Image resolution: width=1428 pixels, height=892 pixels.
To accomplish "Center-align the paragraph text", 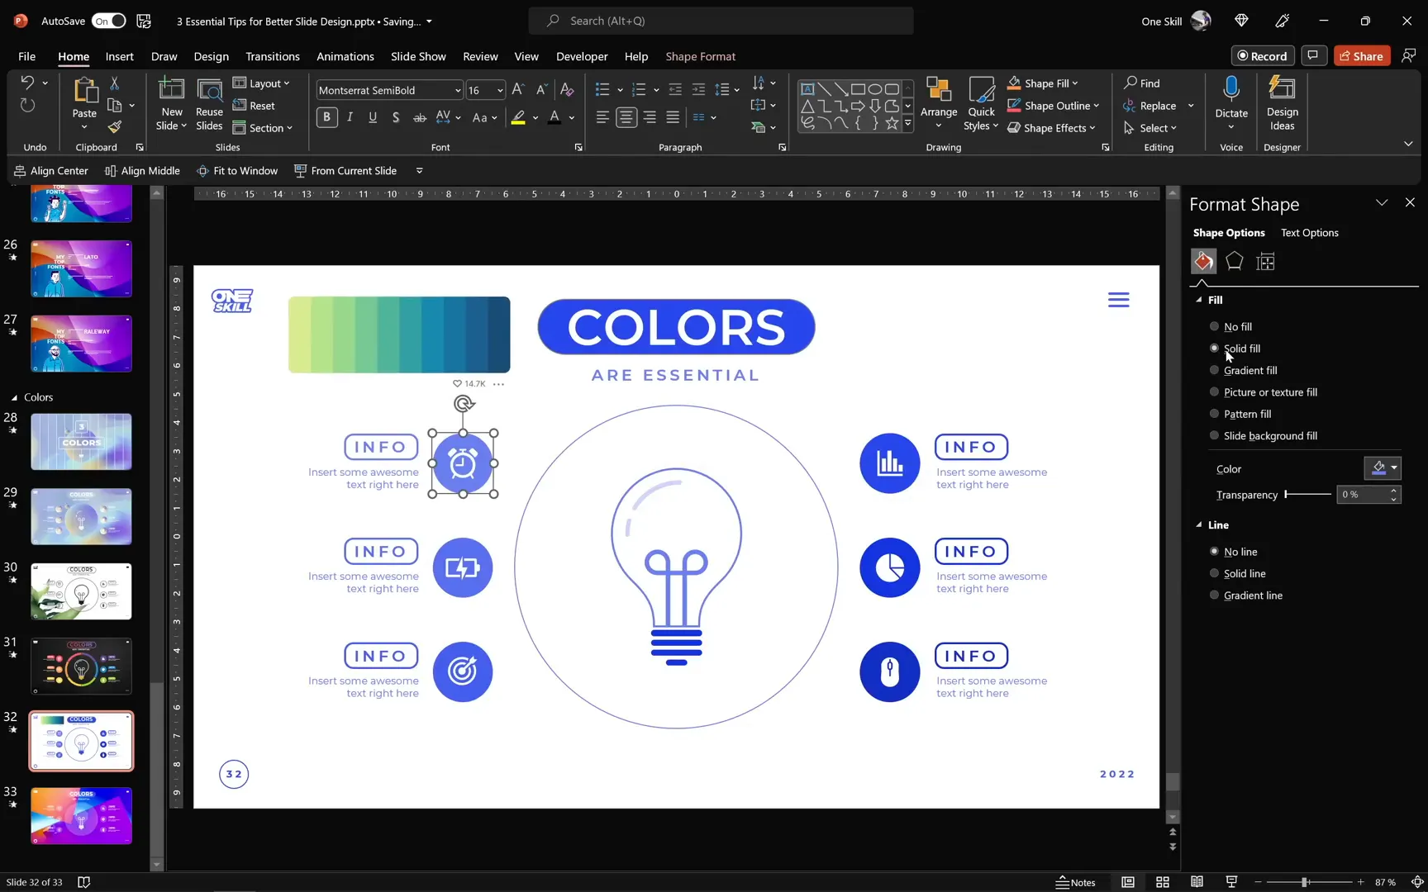I will (x=626, y=117).
